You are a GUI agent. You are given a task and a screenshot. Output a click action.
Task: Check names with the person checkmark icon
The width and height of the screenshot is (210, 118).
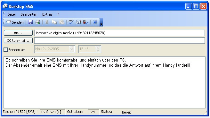pyautogui.click(x=85, y=22)
